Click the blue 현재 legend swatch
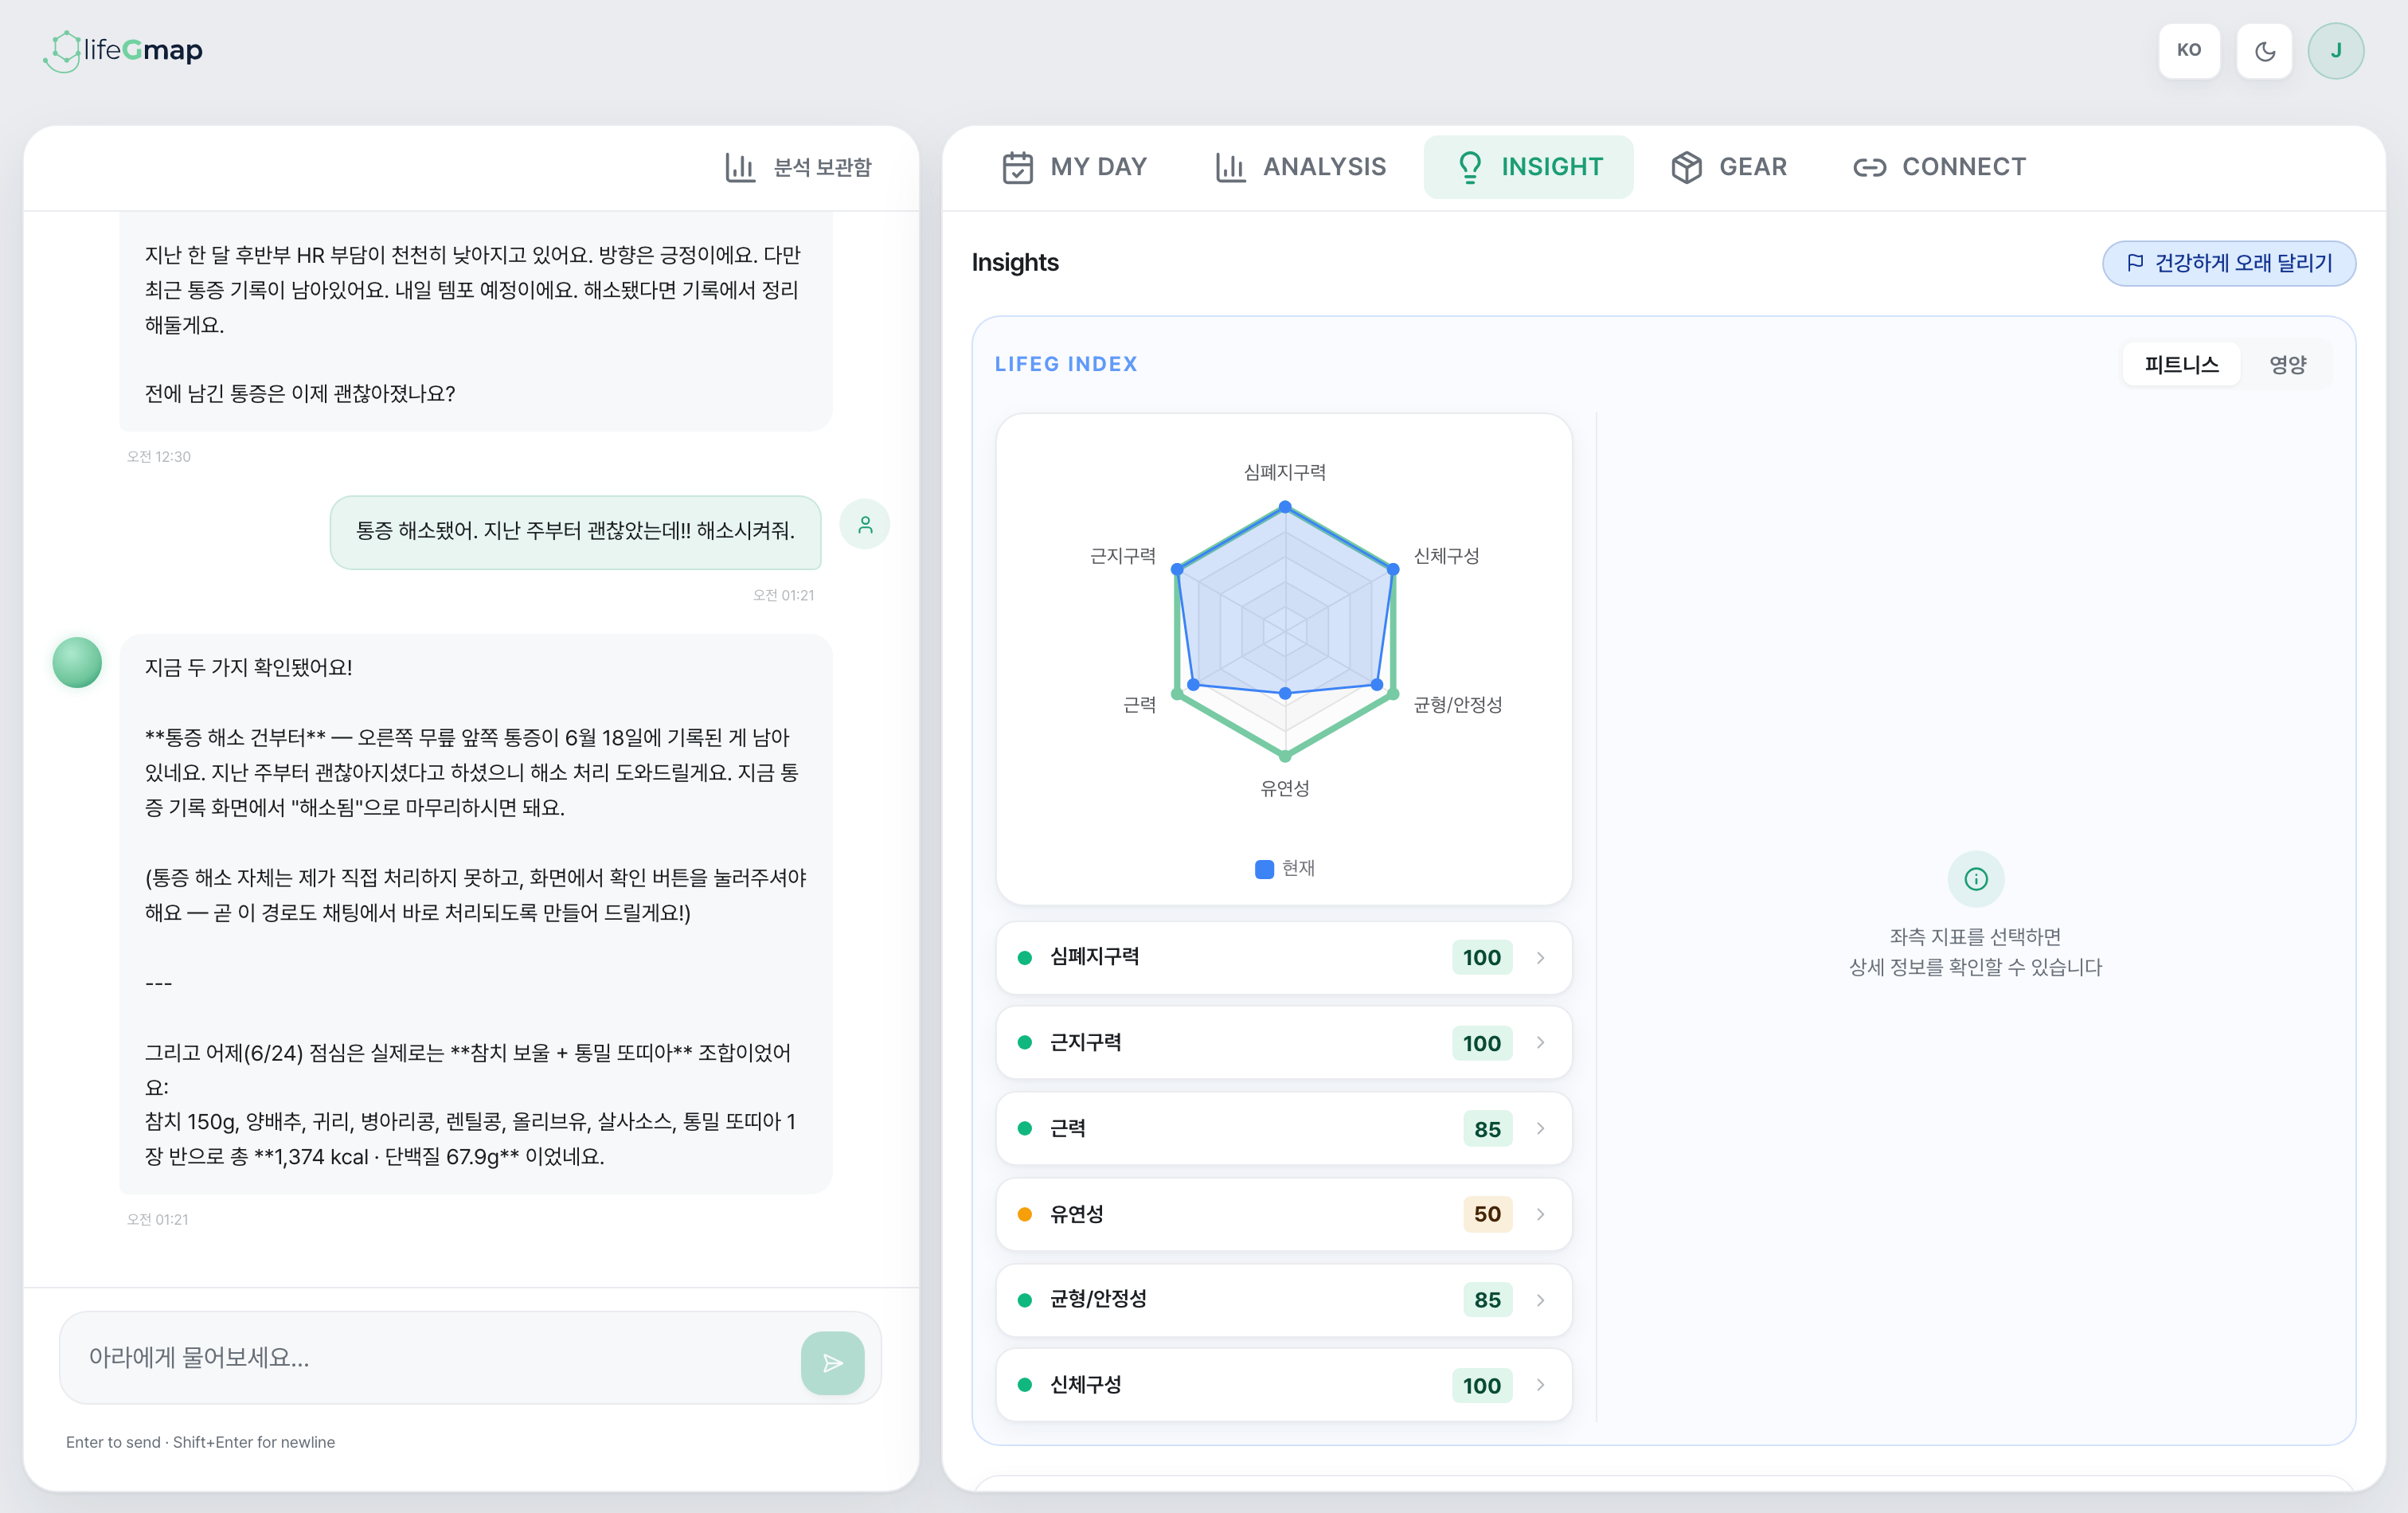This screenshot has width=2408, height=1513. (1264, 869)
